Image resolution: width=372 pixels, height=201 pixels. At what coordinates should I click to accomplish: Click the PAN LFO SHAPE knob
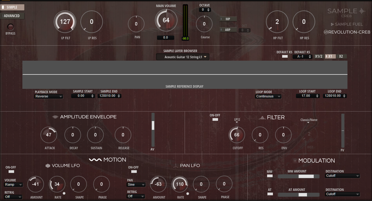point(201,184)
